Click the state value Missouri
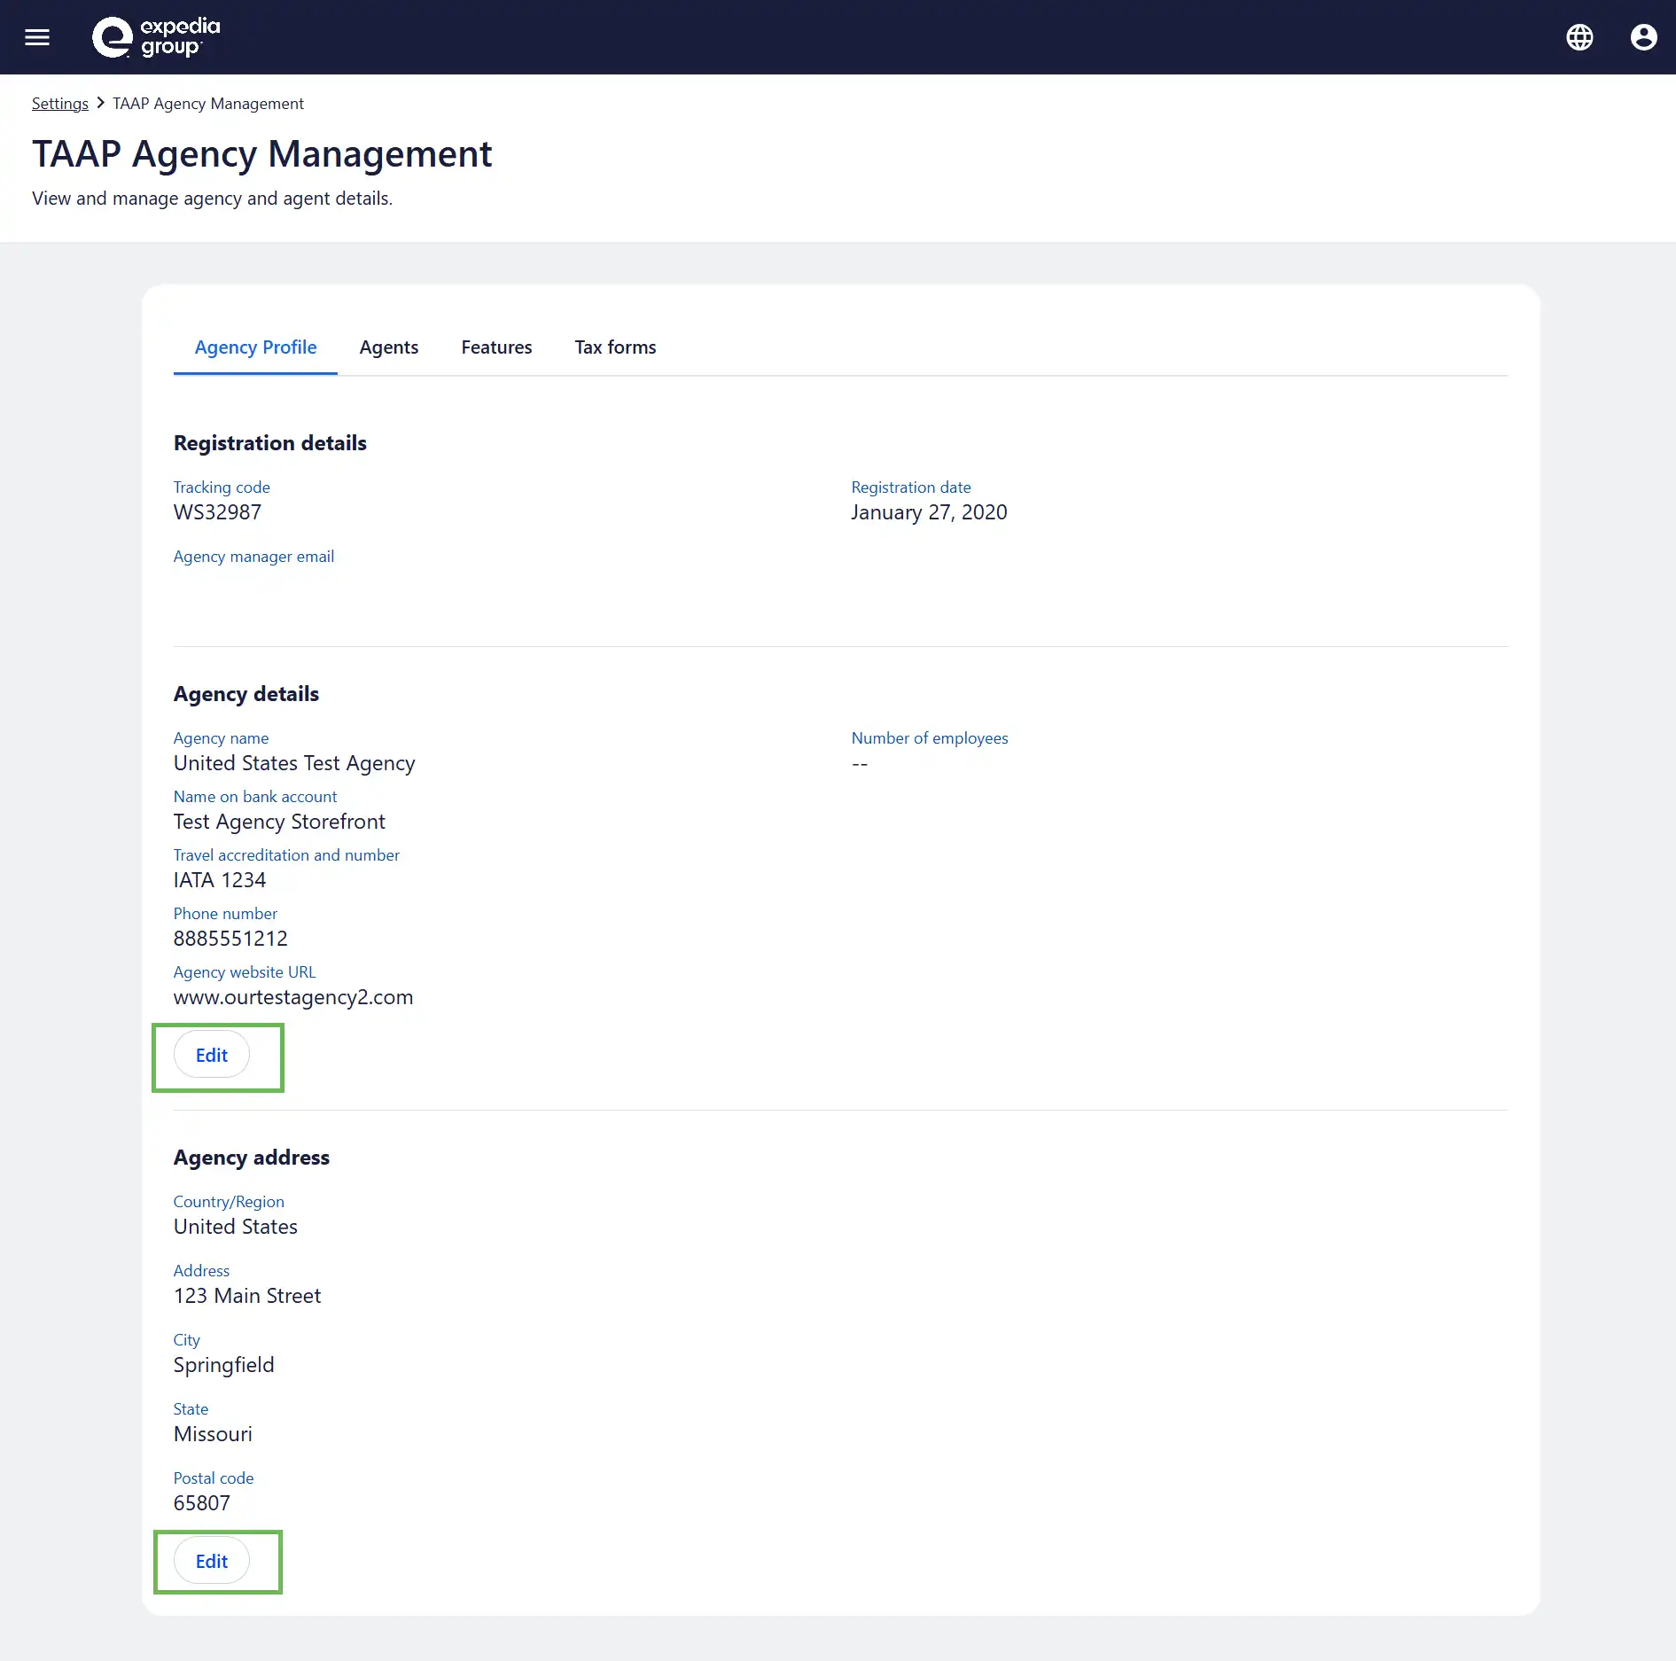1676x1661 pixels. (213, 1433)
